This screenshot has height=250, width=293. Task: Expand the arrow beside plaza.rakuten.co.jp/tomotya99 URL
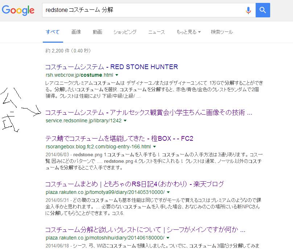(168, 192)
